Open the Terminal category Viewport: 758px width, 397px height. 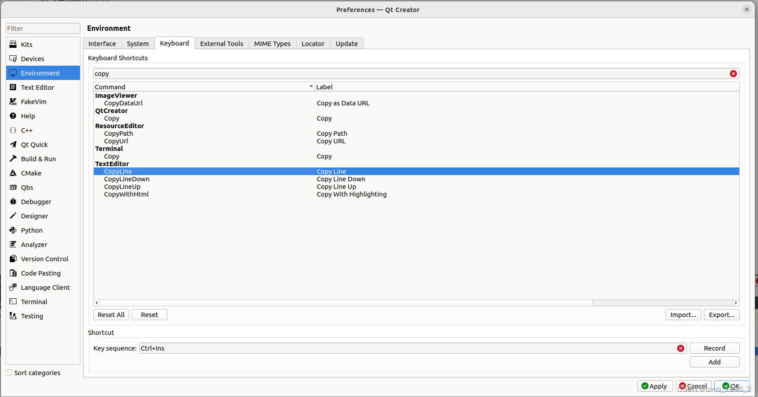point(43,302)
